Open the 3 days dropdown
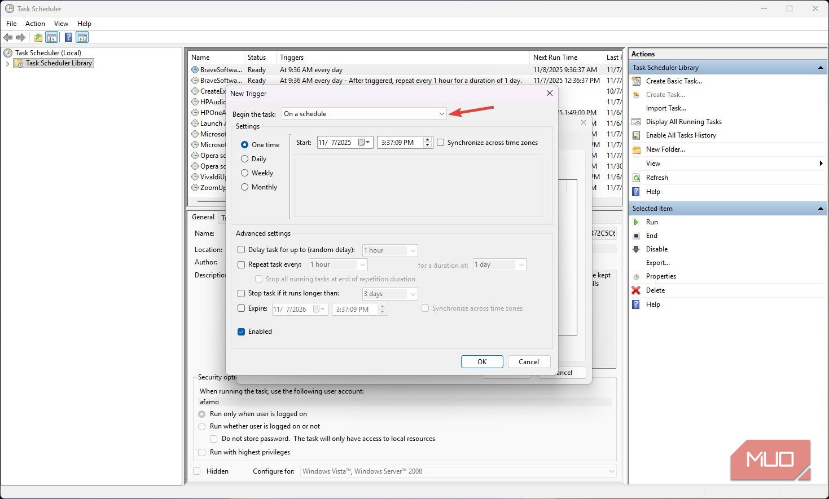This screenshot has height=499, width=829. [390, 294]
